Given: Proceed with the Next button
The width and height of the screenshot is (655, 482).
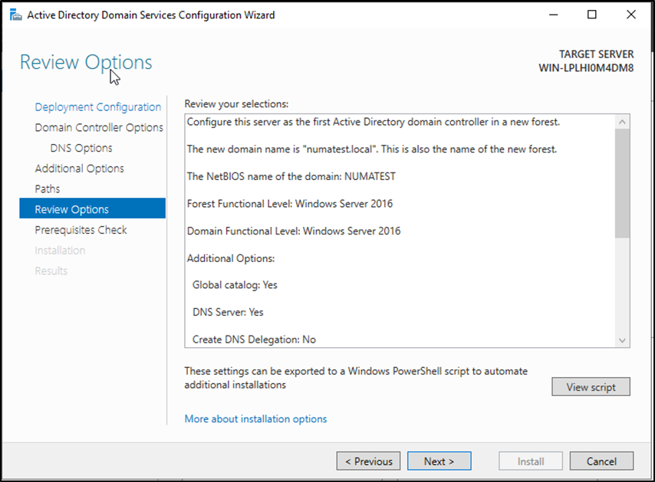Looking at the screenshot, I should [439, 461].
